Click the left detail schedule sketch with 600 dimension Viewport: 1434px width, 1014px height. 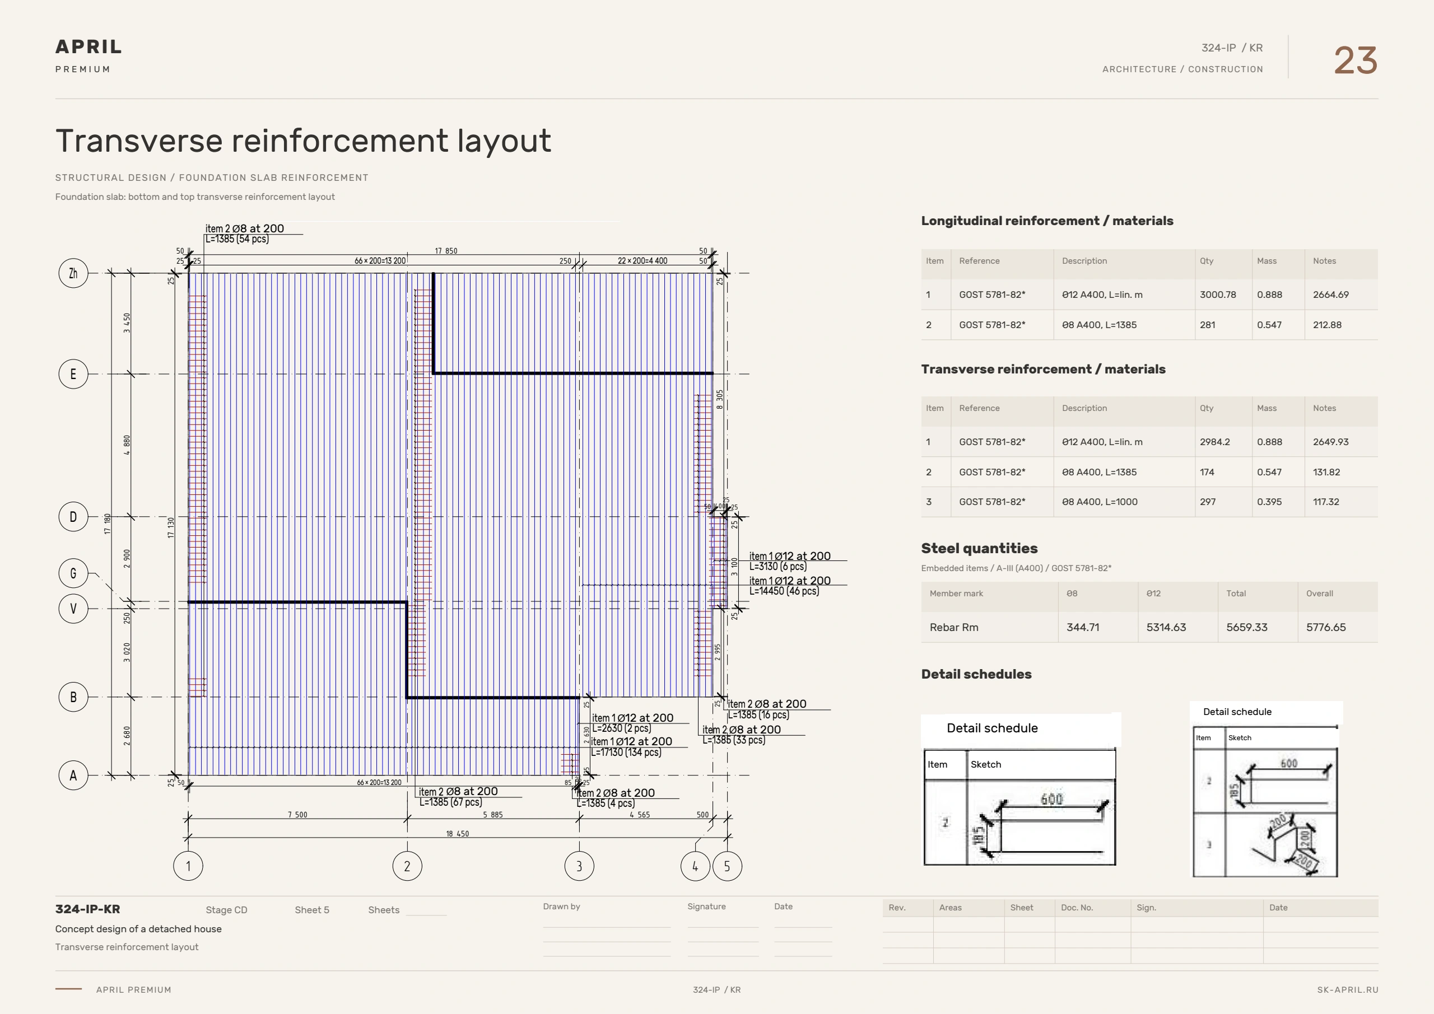[1041, 823]
